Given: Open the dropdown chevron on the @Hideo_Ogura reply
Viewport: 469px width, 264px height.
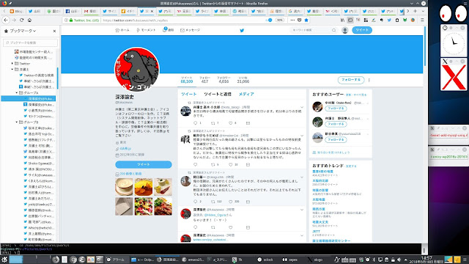Looking at the screenshot, I should pyautogui.click(x=302, y=210).
